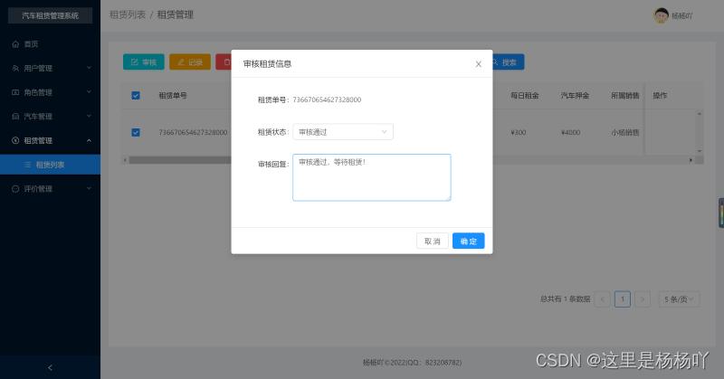Click the 审核 button in toolbar

144,62
